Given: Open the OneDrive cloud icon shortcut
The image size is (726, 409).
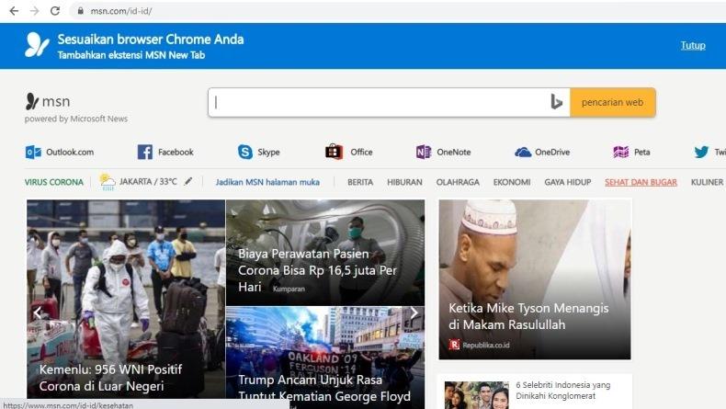Looking at the screenshot, I should (523, 152).
